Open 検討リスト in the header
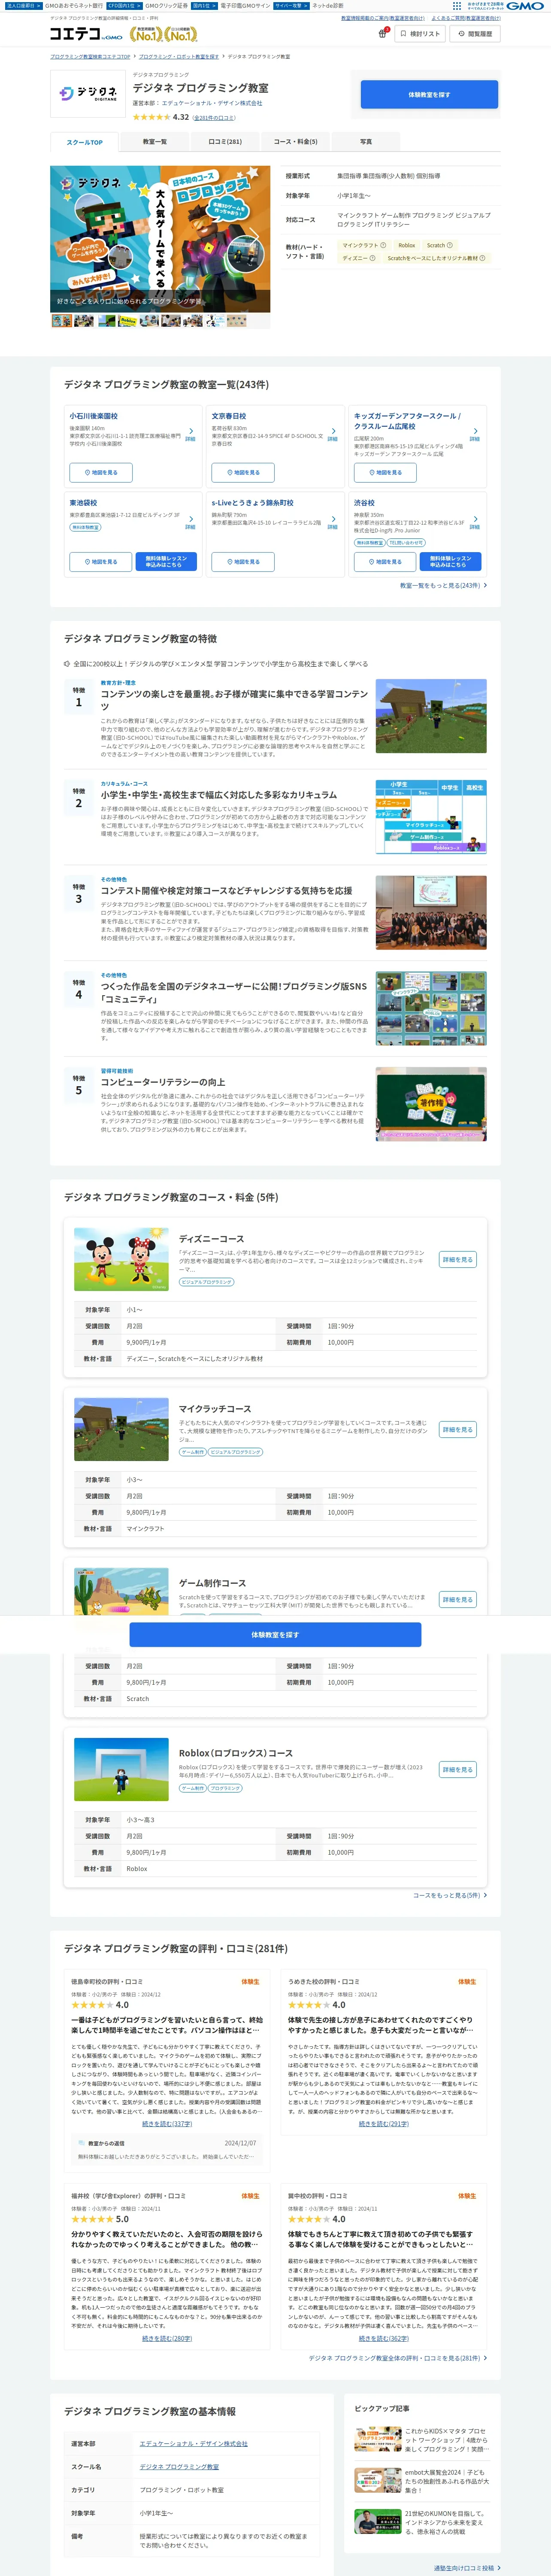The height and width of the screenshot is (2576, 551). pyautogui.click(x=420, y=34)
